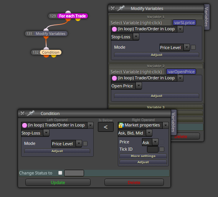
Task: Open the Price Ask dropdown
Action: tap(155, 142)
